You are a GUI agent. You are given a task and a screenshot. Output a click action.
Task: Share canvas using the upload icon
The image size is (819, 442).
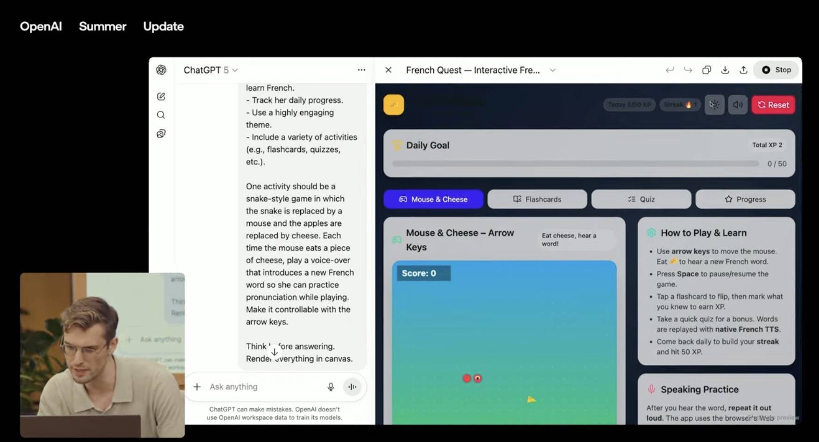(x=743, y=70)
